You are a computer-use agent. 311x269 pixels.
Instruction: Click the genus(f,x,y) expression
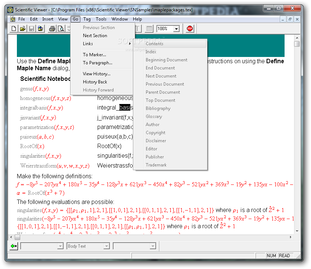coord(34,89)
